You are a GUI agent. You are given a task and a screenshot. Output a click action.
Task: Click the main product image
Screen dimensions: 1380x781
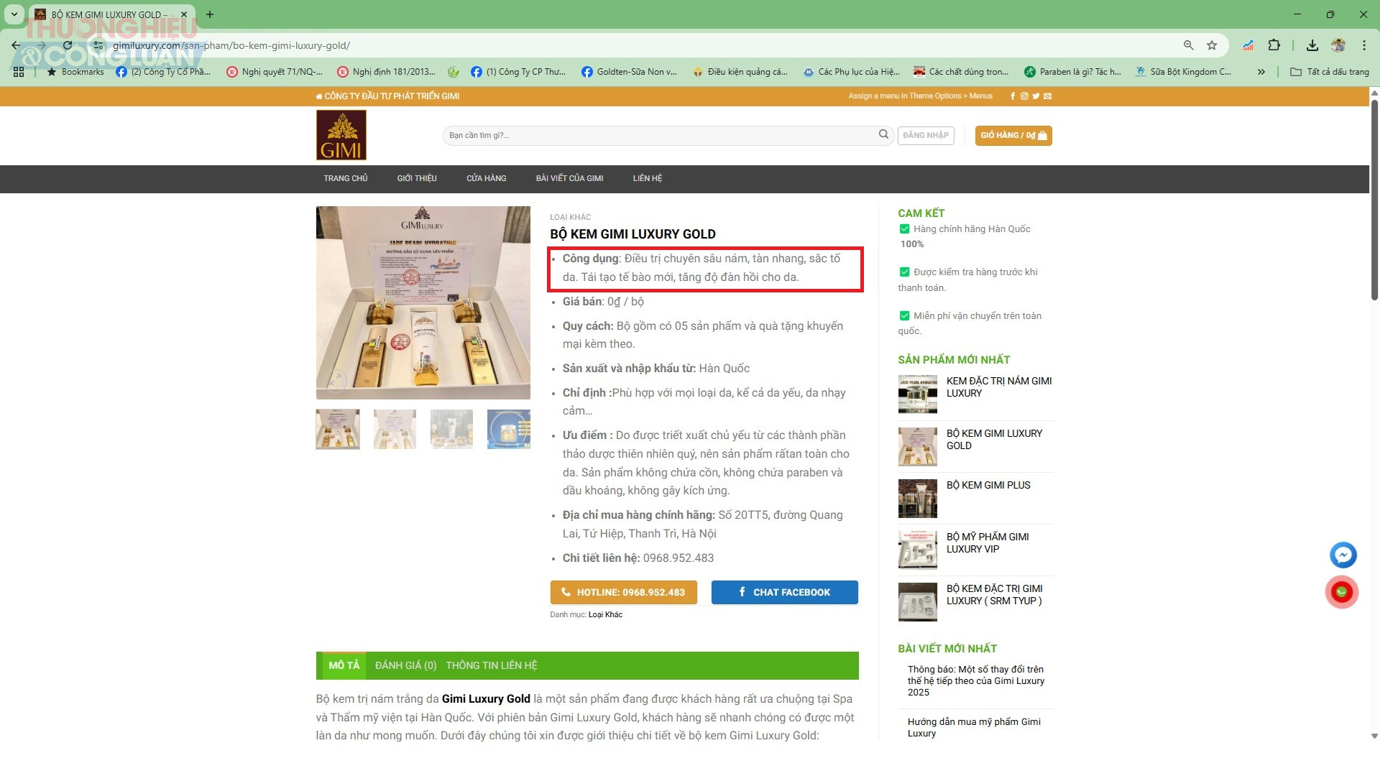tap(423, 302)
